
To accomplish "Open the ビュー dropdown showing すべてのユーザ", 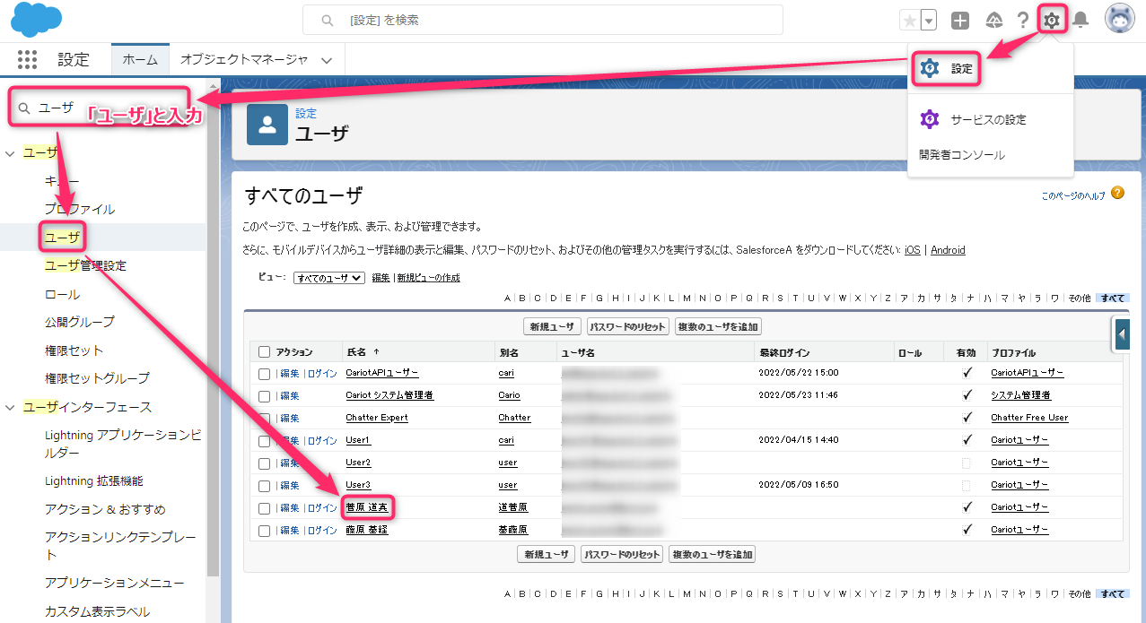I will pos(329,278).
